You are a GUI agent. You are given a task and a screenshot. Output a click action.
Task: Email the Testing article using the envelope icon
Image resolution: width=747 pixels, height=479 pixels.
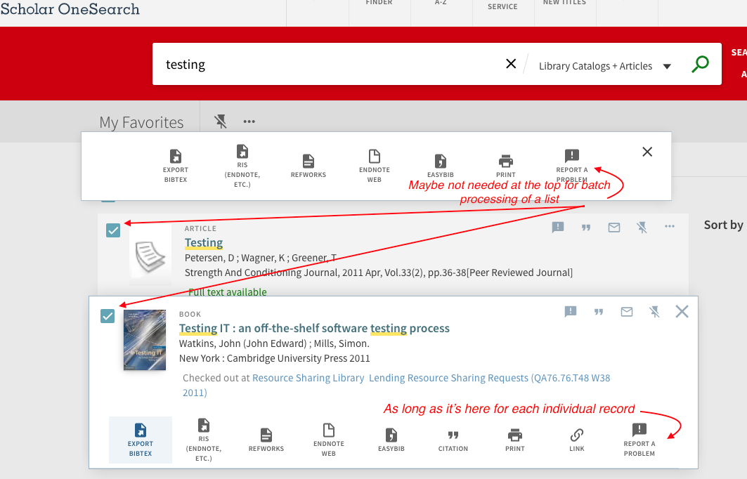[614, 228]
